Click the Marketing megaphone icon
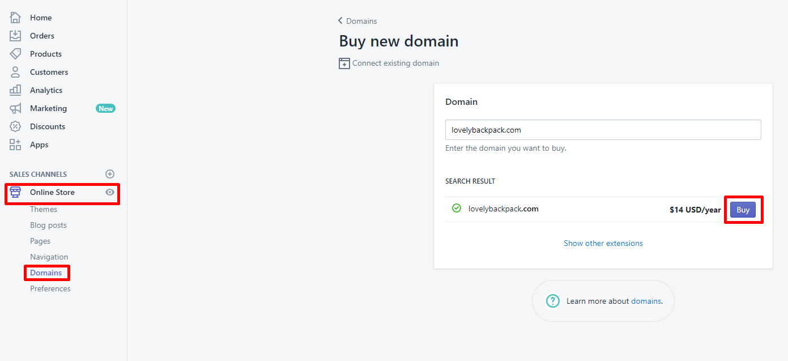 pos(15,108)
